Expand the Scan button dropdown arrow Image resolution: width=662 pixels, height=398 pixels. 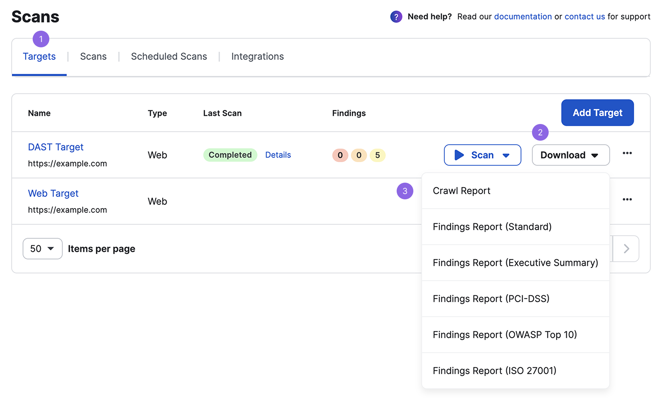click(507, 154)
